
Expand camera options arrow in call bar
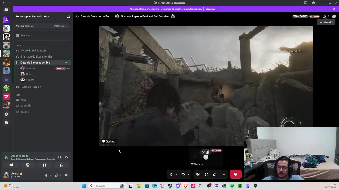[189, 174]
